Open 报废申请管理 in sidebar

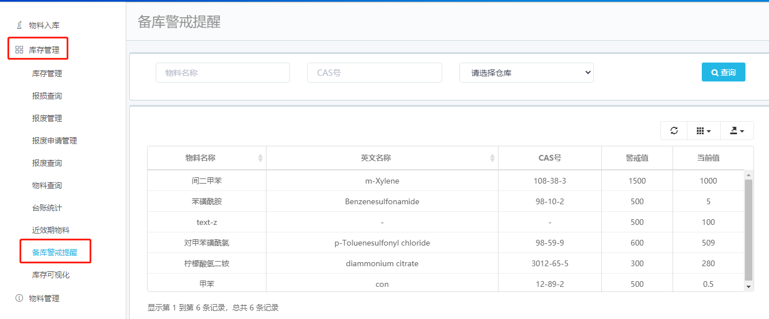point(55,141)
